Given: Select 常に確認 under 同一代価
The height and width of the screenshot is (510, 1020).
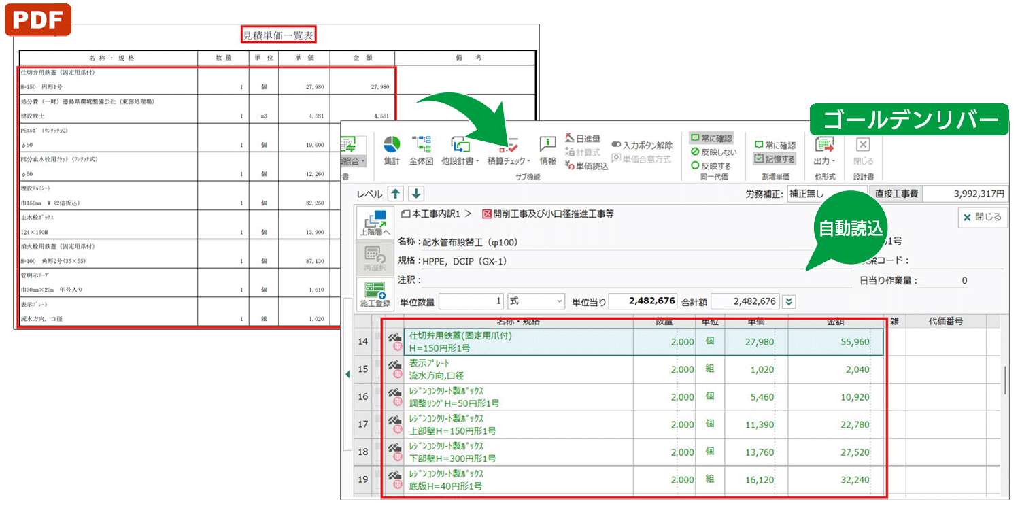Looking at the screenshot, I should [711, 138].
